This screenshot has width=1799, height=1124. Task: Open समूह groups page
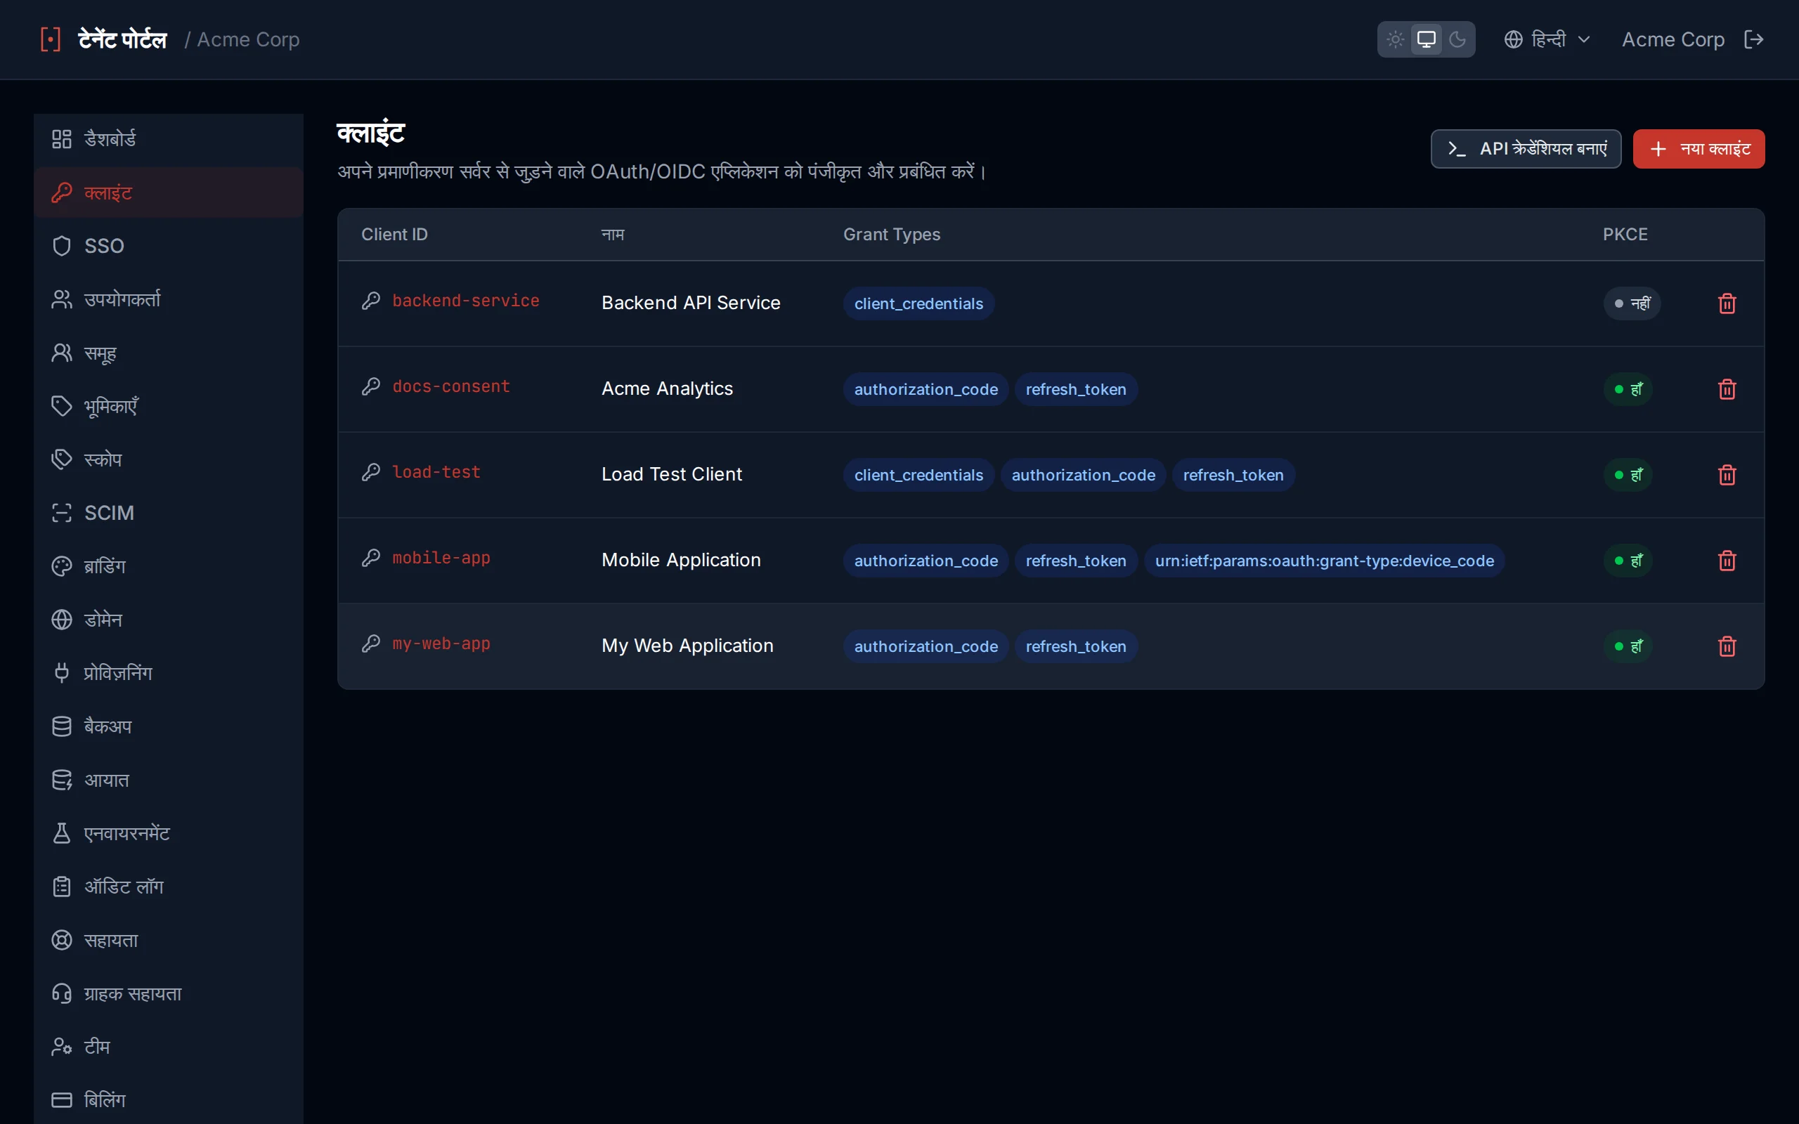[x=169, y=353]
